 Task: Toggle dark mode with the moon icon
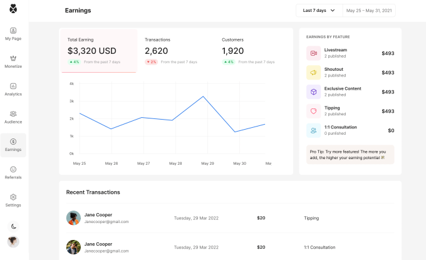point(14,226)
